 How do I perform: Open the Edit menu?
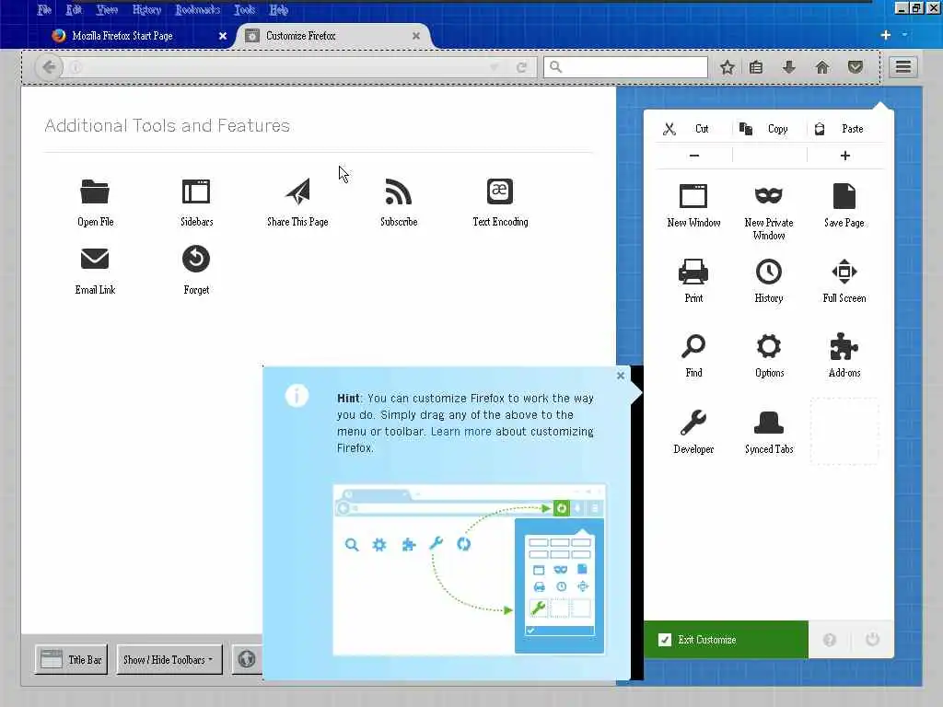pyautogui.click(x=74, y=9)
